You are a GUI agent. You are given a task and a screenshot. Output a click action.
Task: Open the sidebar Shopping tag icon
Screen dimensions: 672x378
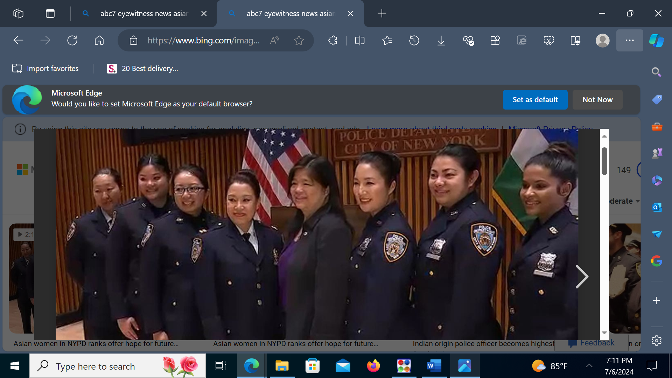[657, 99]
